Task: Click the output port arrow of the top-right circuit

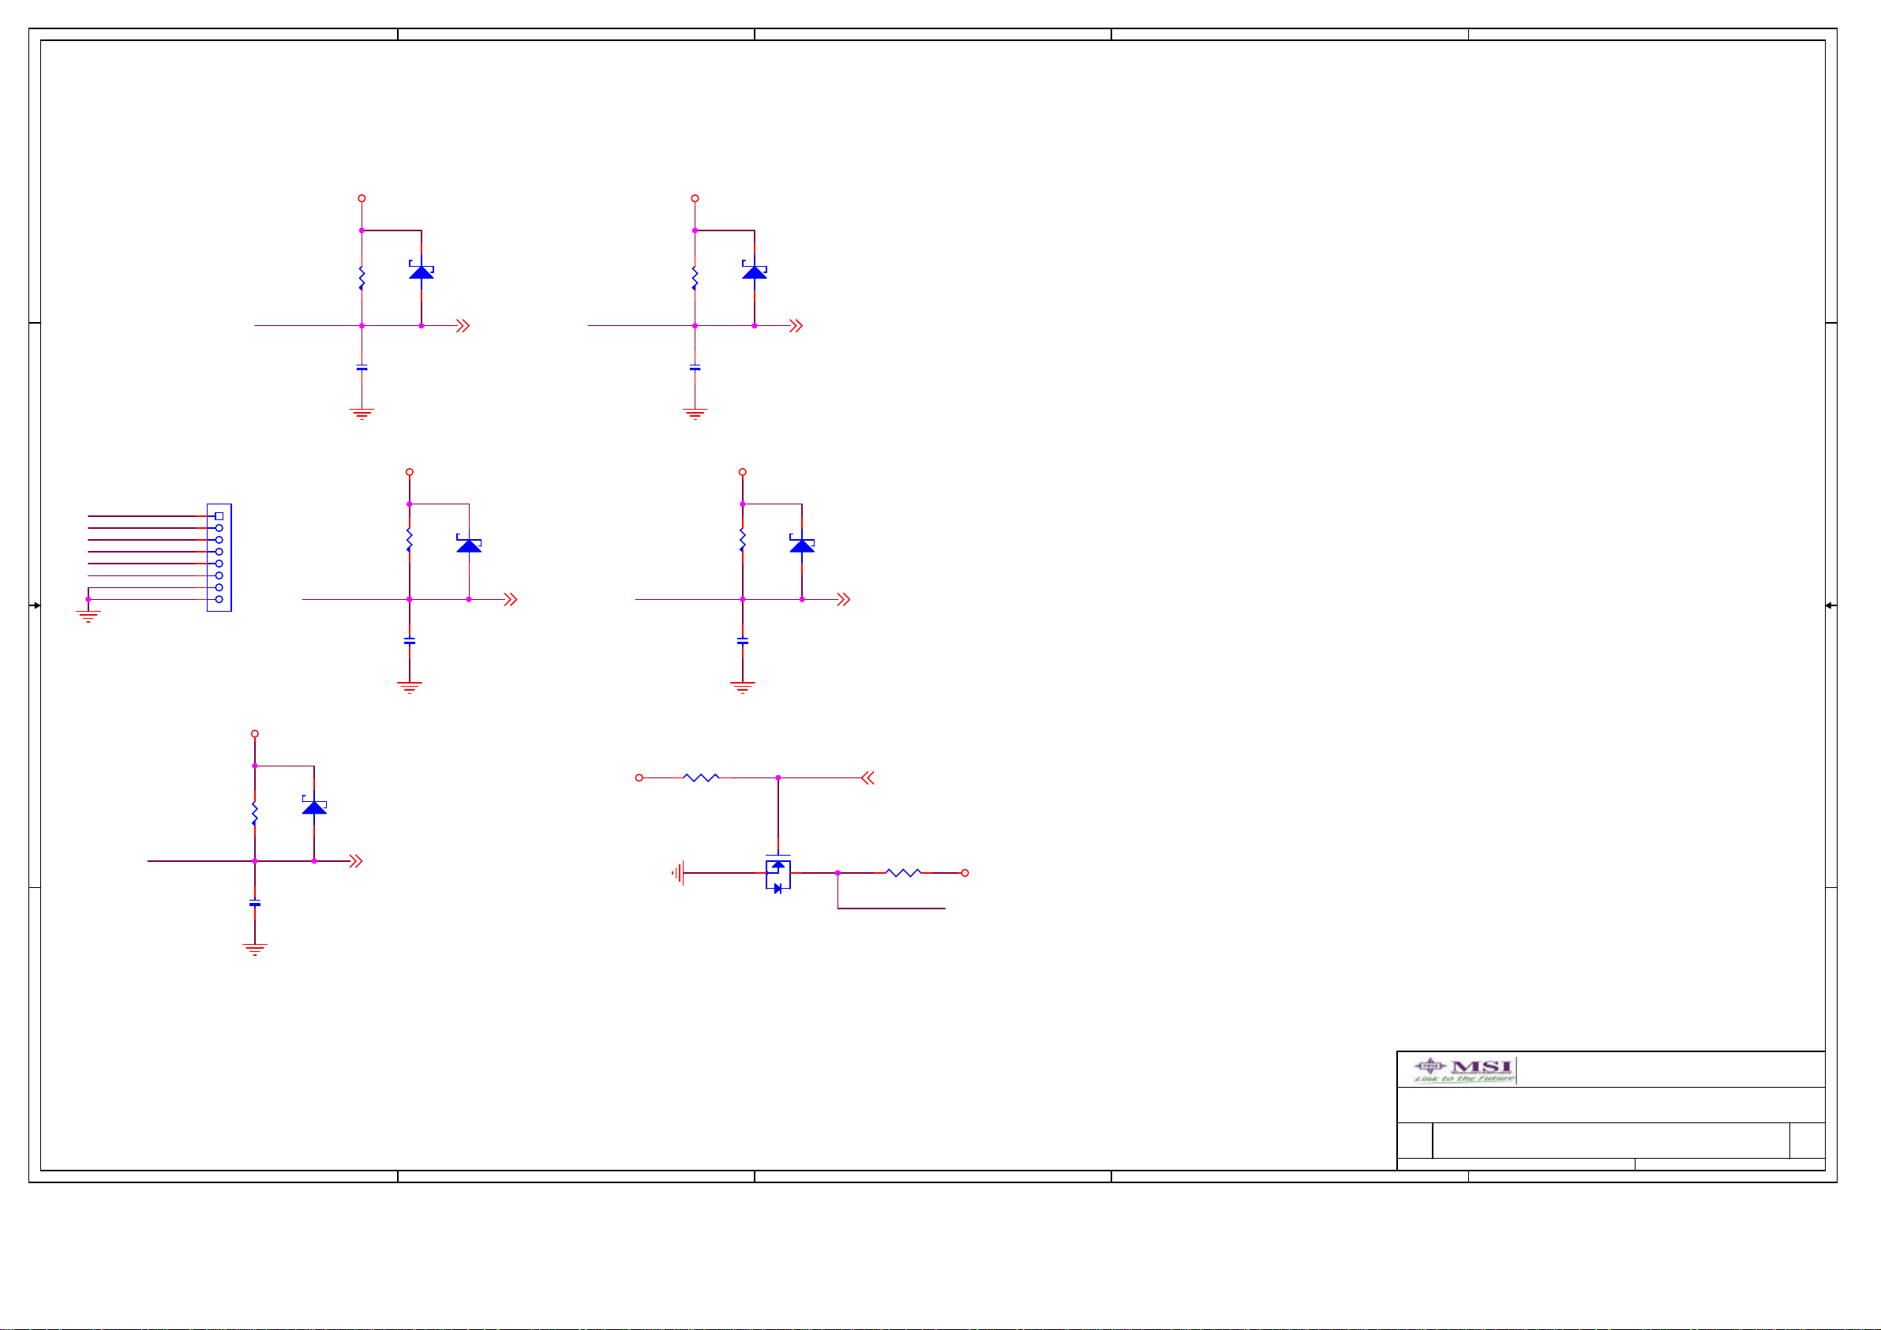Action: (796, 326)
